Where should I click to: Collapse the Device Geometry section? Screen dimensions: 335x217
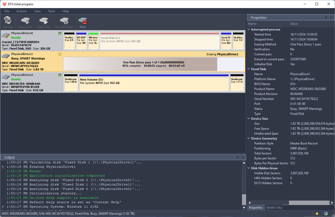click(x=249, y=138)
